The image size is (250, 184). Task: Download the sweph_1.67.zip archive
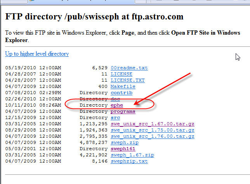[x=132, y=155]
